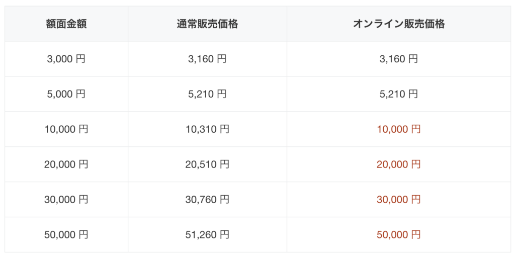515x257 pixels.
Task: Select the 30,000 円 face value cell
Action: 66,200
